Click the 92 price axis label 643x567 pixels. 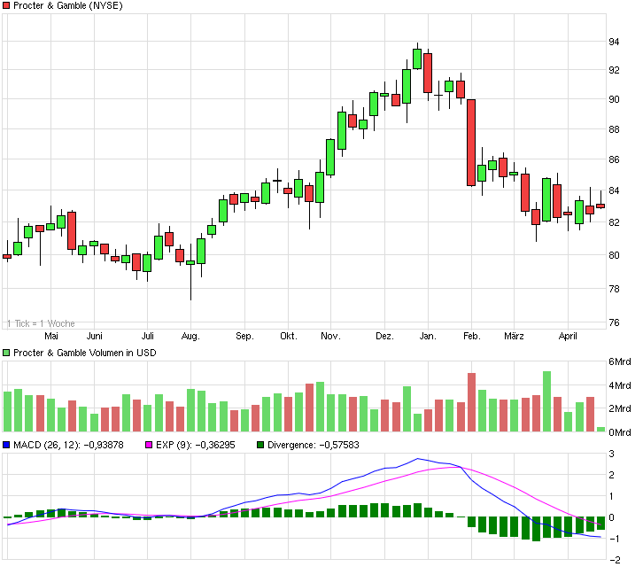click(x=614, y=70)
